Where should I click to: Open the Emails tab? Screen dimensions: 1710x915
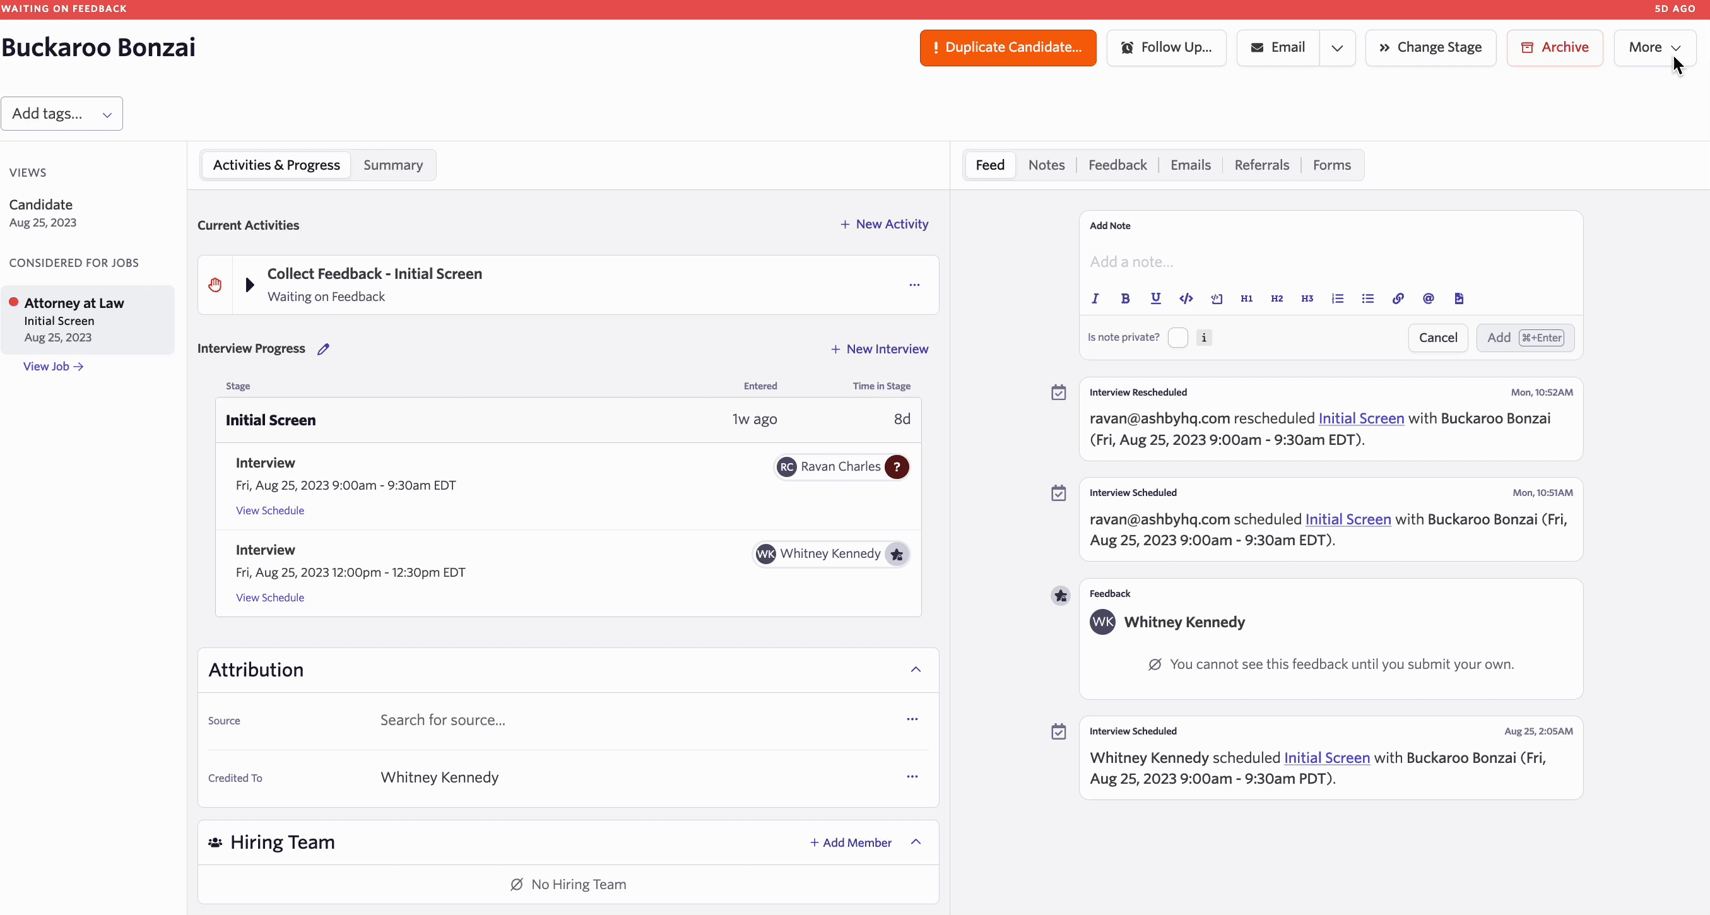tap(1190, 165)
